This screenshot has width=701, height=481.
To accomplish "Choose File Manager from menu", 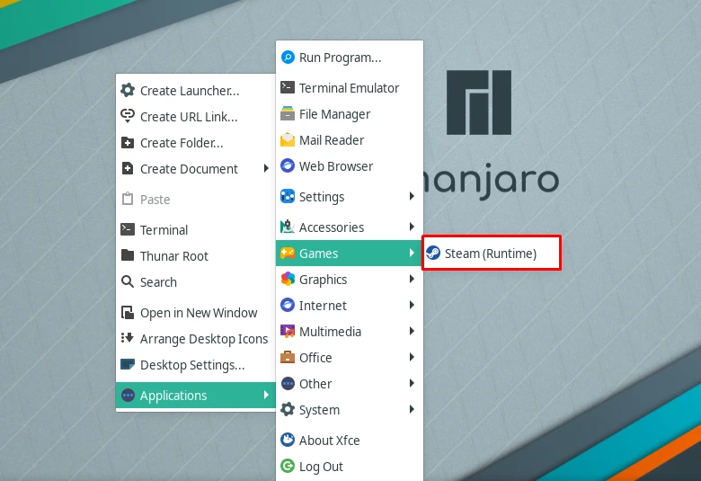I will (350, 113).
